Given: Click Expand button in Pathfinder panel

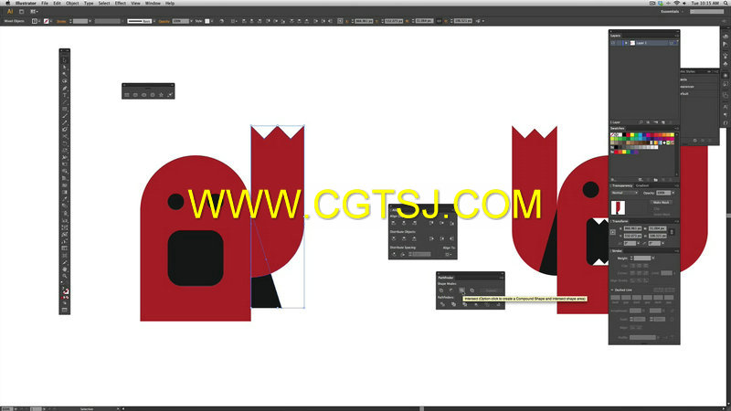Looking at the screenshot, I should pos(491,290).
